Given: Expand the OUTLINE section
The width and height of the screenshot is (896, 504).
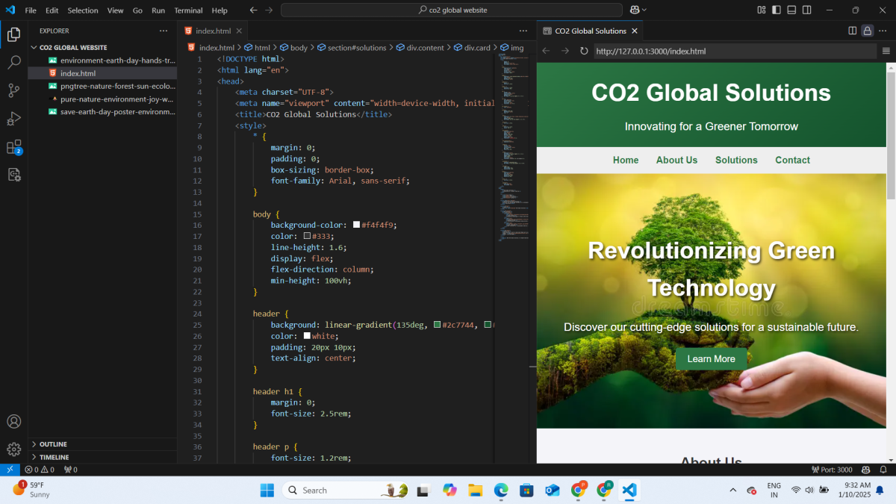Looking at the screenshot, I should coord(53,444).
